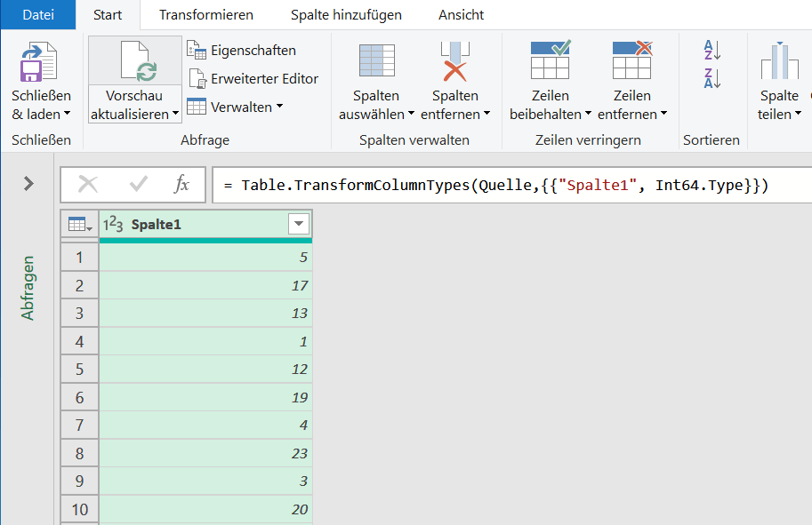Image resolution: width=812 pixels, height=525 pixels.
Task: Select the cell with value 5
Action: pos(205,257)
